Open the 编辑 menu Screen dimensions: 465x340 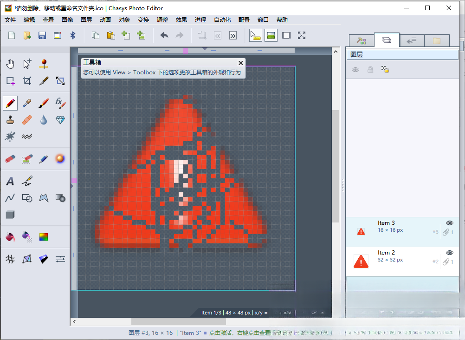pos(29,20)
